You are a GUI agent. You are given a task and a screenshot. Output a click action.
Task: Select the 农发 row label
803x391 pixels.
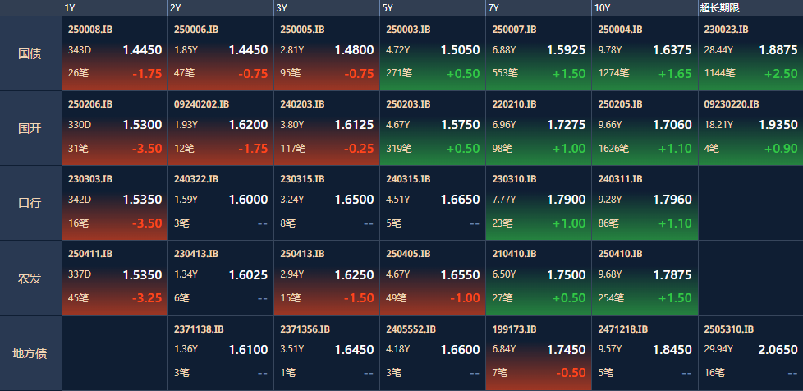coord(31,278)
